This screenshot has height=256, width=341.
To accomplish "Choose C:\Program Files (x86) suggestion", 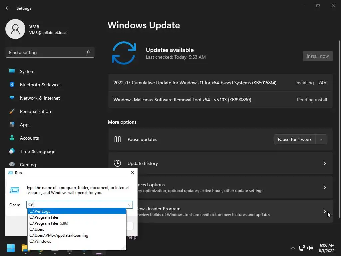I will coord(77,223).
